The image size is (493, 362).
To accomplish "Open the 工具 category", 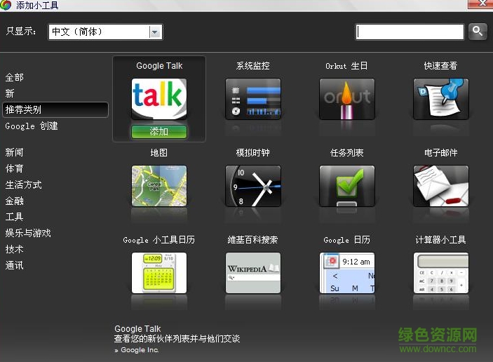I will pos(14,217).
